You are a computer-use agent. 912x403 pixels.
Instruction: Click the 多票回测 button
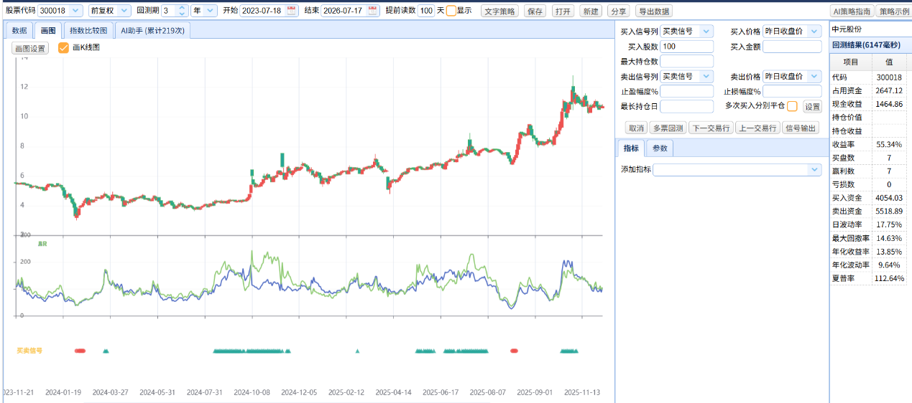click(667, 128)
